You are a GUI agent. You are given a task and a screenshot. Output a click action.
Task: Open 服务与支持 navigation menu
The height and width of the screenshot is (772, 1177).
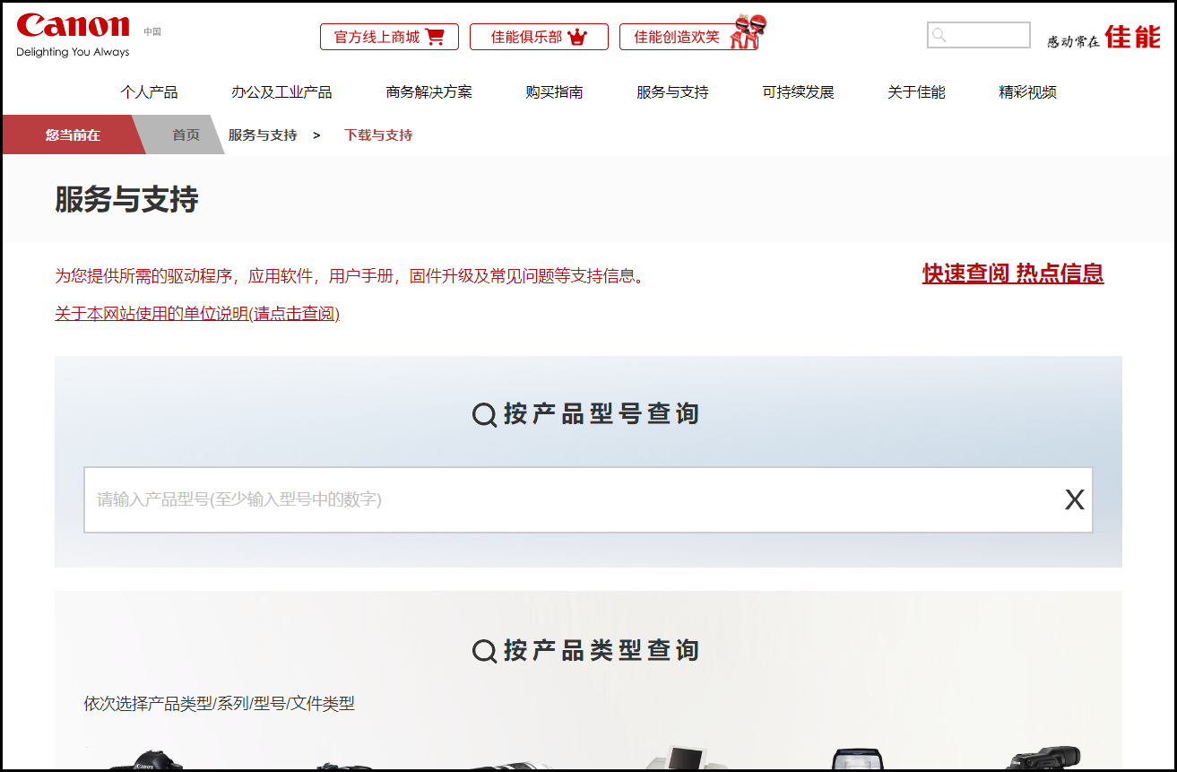[x=673, y=92]
